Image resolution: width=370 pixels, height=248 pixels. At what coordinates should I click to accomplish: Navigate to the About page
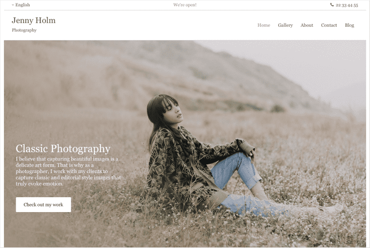click(307, 25)
